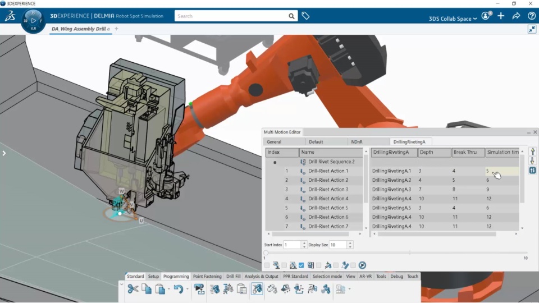Image resolution: width=539 pixels, height=303 pixels.
Task: Decrease Display Size with down arrow
Action: pyautogui.click(x=350, y=247)
